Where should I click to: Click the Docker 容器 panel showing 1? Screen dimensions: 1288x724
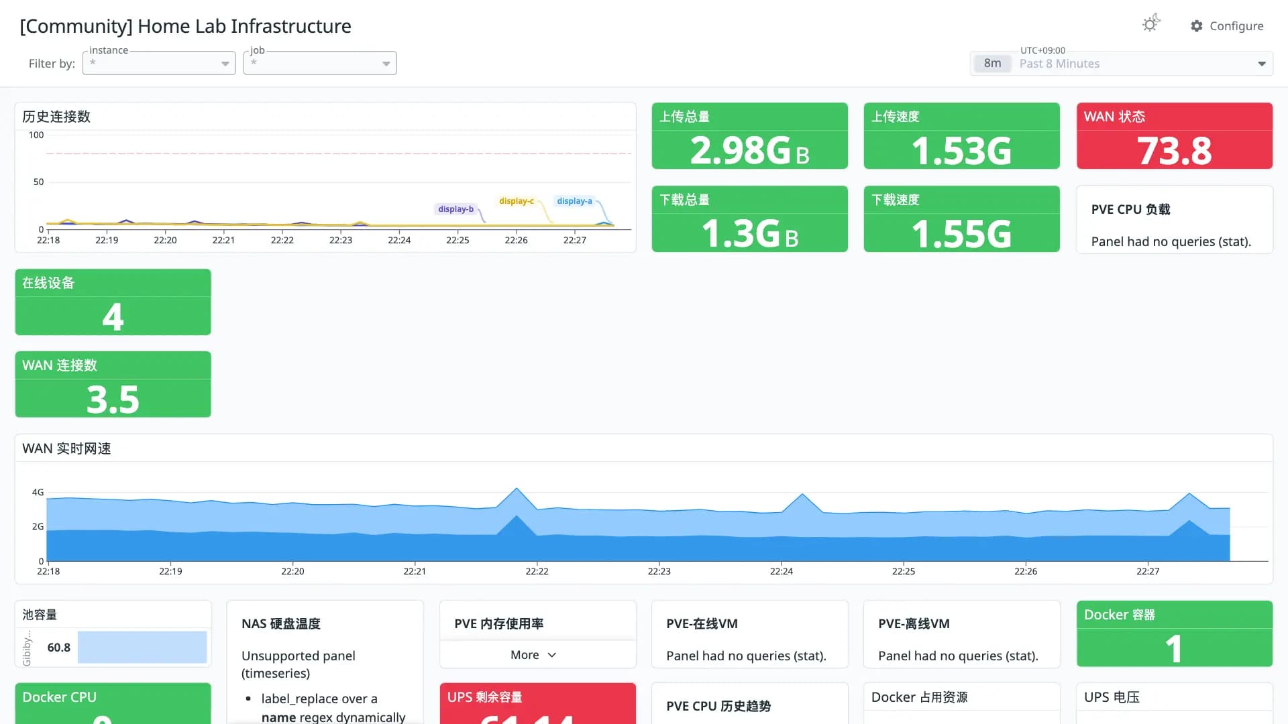click(x=1174, y=633)
